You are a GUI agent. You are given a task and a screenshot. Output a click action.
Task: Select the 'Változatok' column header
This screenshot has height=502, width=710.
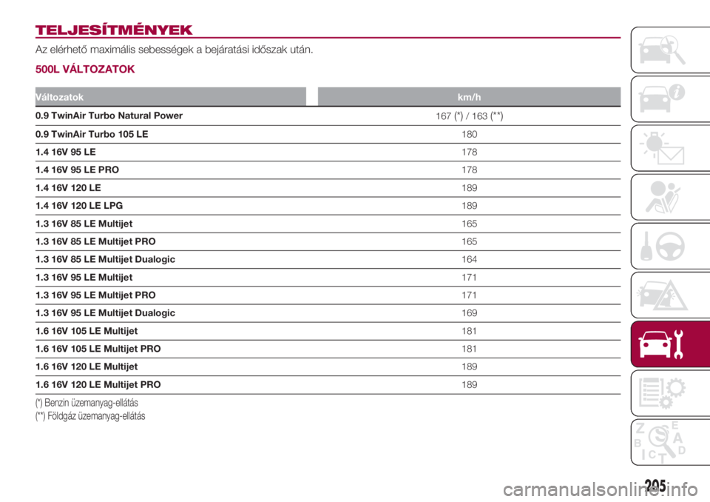(171, 97)
